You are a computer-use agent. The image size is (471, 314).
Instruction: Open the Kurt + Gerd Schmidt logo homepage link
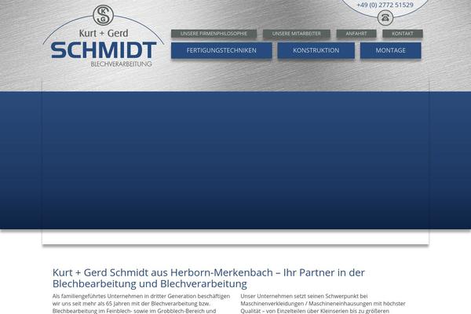(104, 36)
